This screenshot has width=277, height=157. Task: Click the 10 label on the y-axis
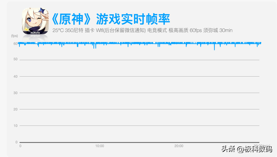pos(16,126)
